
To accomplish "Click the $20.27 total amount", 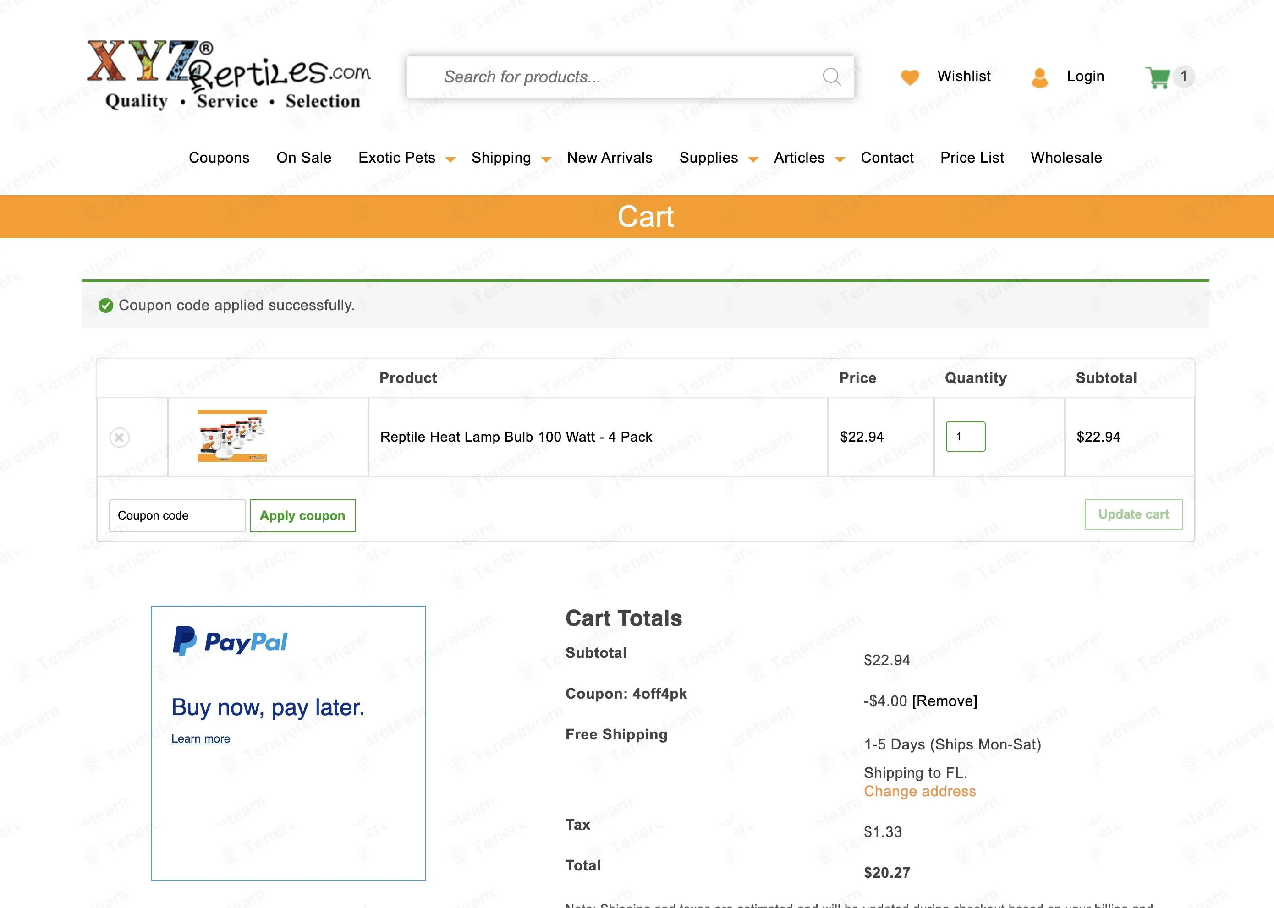I will pos(887,873).
